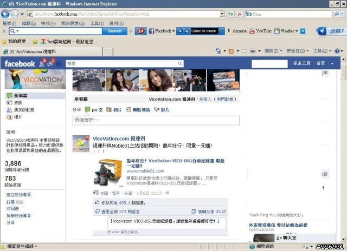Click the page scrollbar down arrow
This screenshot has width=347, height=251.
(x=343, y=239)
